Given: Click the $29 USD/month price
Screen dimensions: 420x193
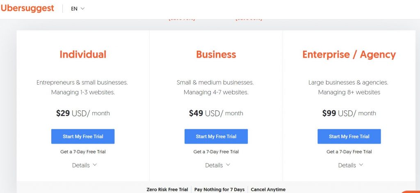Looking at the screenshot, I should 83,113.
